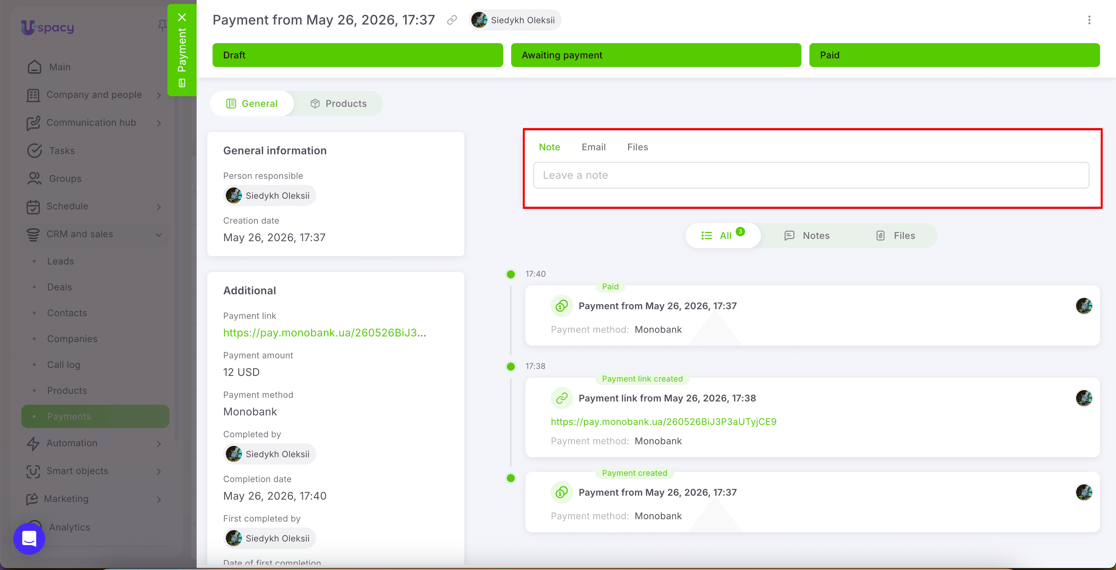Screen dimensions: 1116x570
Task: Open Deals in sidebar
Action: (x=60, y=287)
